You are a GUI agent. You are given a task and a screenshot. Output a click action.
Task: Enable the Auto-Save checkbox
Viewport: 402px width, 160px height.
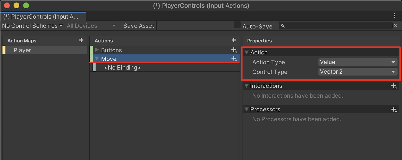pyautogui.click(x=237, y=25)
